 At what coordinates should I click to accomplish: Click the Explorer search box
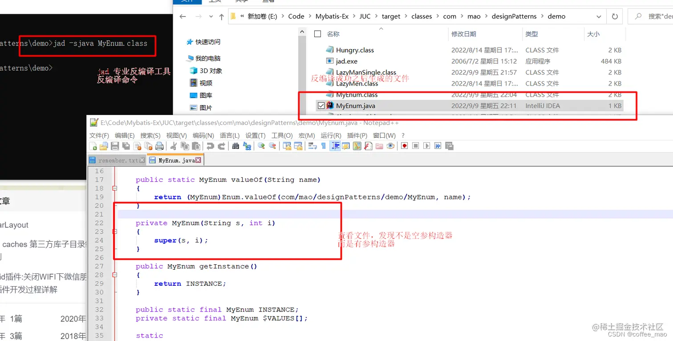pyautogui.click(x=650, y=16)
